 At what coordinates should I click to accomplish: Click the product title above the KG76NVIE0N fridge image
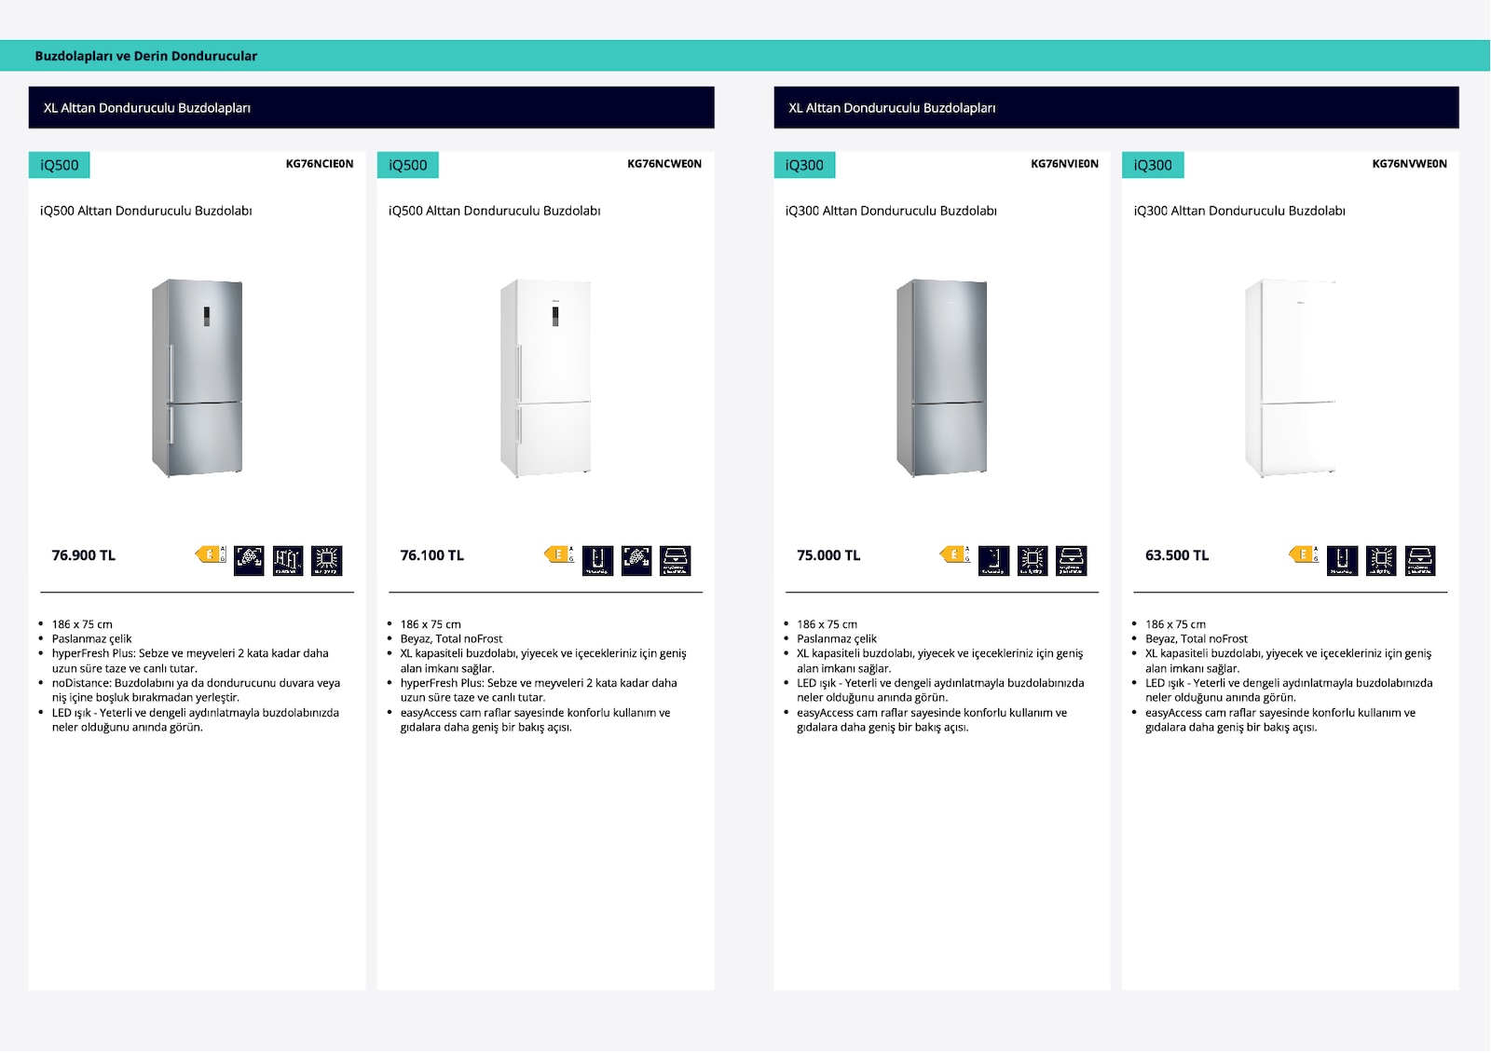(892, 211)
